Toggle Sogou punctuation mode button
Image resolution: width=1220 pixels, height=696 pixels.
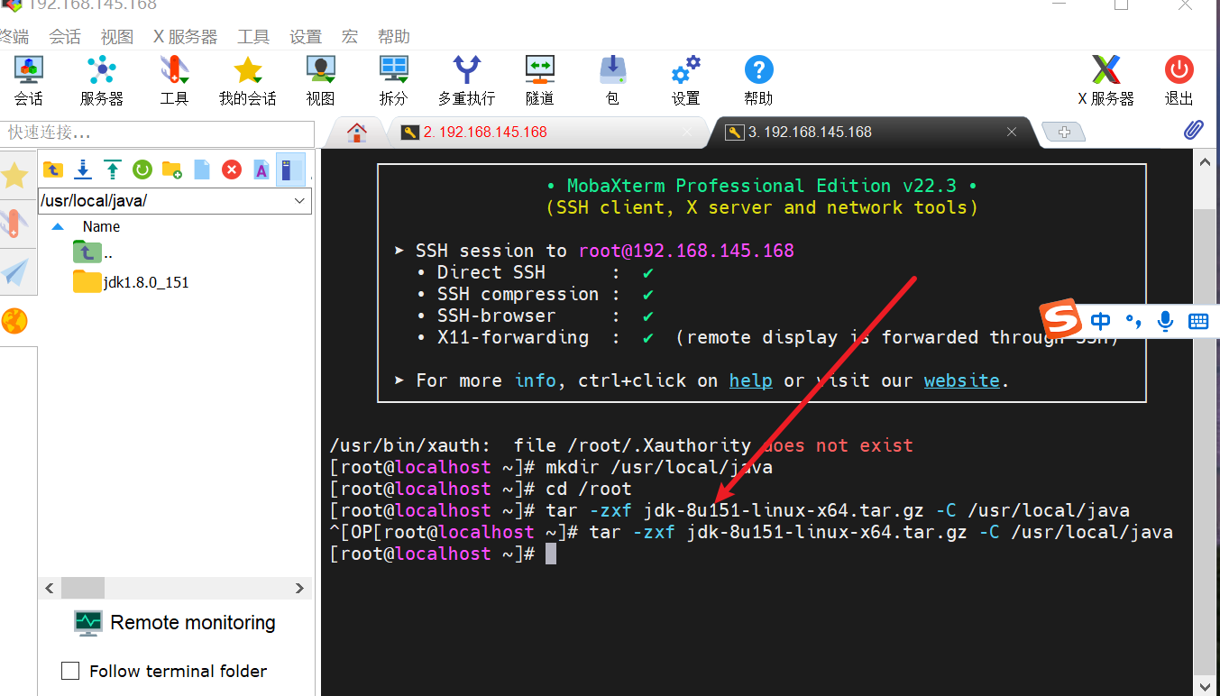(x=1133, y=321)
